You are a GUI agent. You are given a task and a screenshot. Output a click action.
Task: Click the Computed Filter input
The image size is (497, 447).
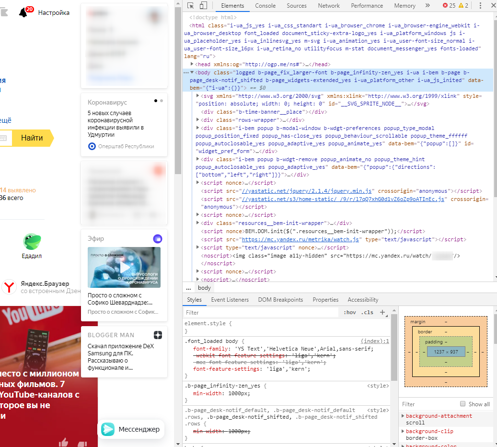pyautogui.click(x=428, y=404)
